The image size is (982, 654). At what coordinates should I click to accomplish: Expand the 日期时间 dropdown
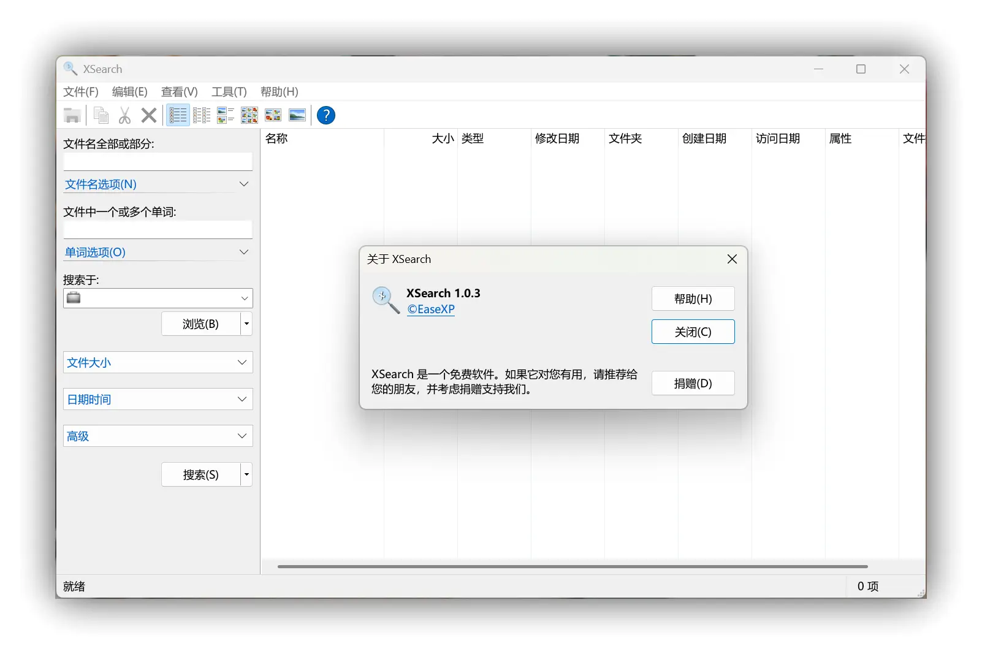(x=158, y=399)
